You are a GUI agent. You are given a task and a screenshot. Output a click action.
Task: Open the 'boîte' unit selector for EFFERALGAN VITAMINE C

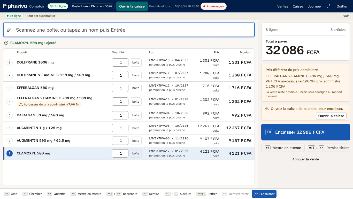136,102
